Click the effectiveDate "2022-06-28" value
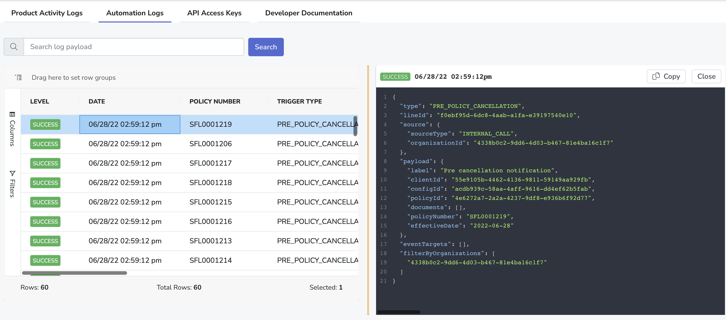Screen dimensions: 726x320 [492, 225]
